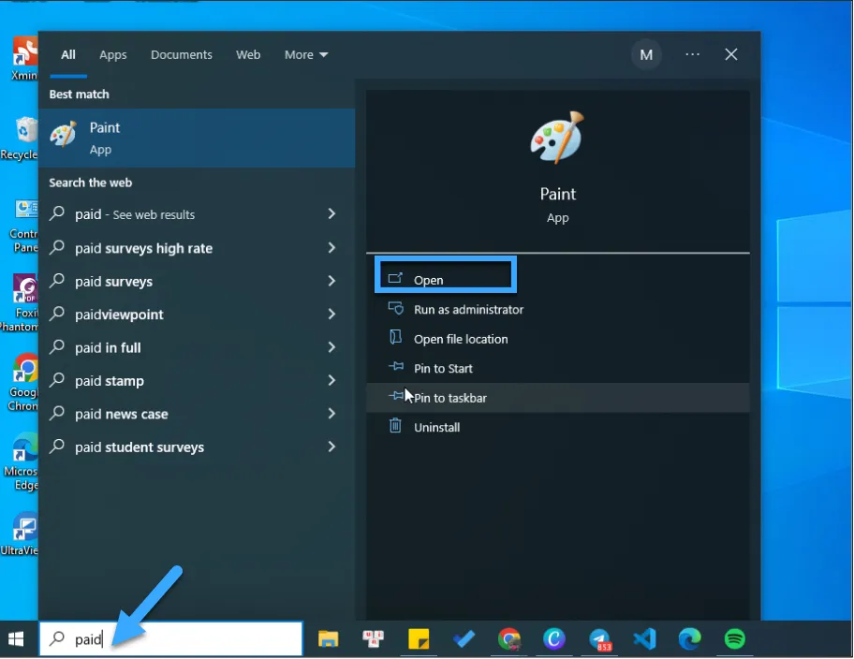Open the Sticky Notes taskbar icon
Screen dimensions: 854x659
point(419,638)
